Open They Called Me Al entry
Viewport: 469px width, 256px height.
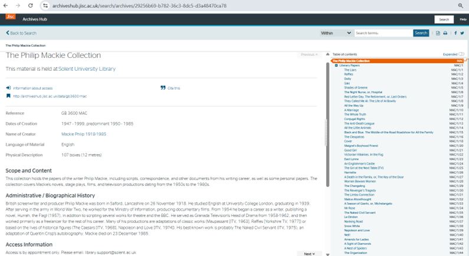click(370, 101)
